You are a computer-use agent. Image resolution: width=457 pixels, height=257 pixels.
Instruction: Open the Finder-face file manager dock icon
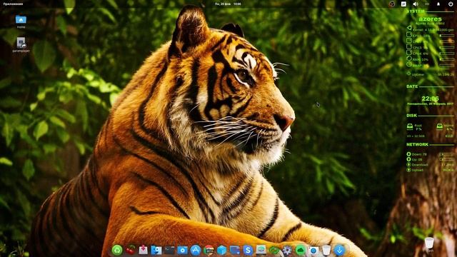pyautogui.click(x=156, y=250)
